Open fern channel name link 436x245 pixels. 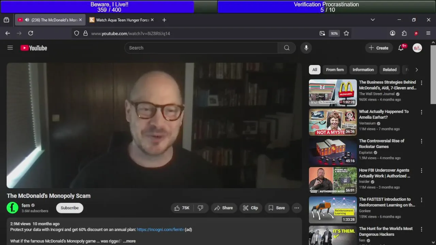[x=26, y=205]
